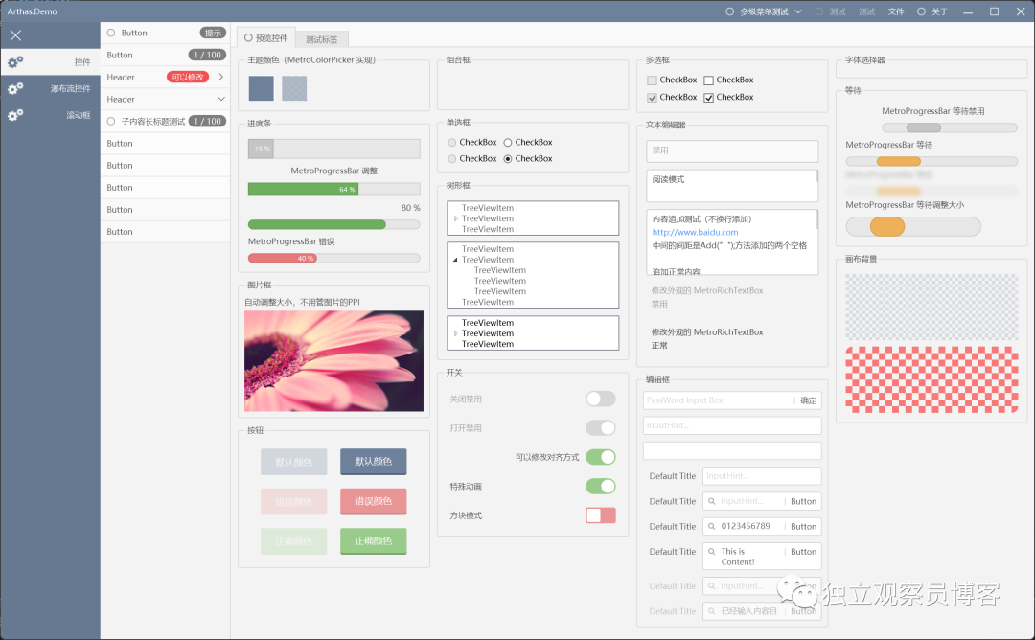Select the enabled unselected radio CheckBox

(x=508, y=143)
